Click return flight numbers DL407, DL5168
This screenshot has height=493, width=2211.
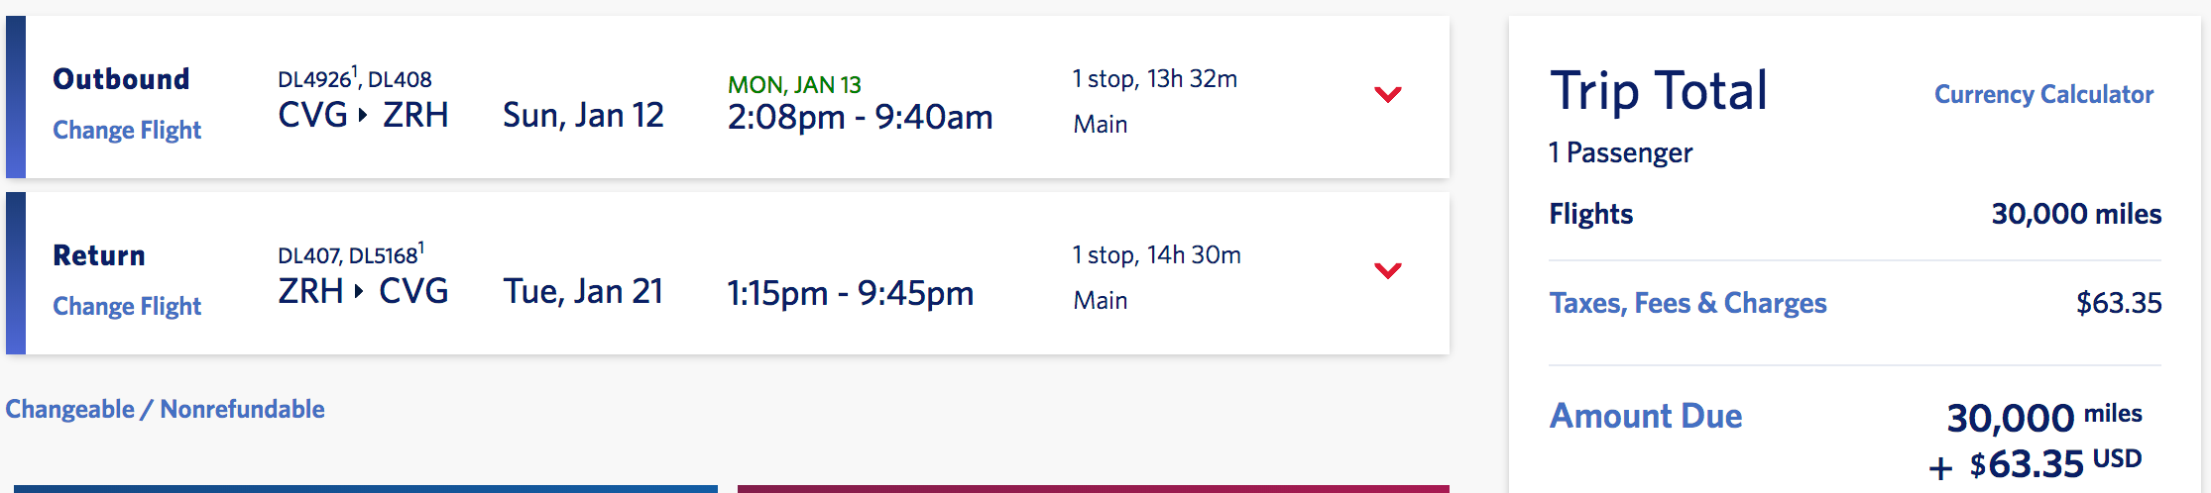[x=350, y=255]
